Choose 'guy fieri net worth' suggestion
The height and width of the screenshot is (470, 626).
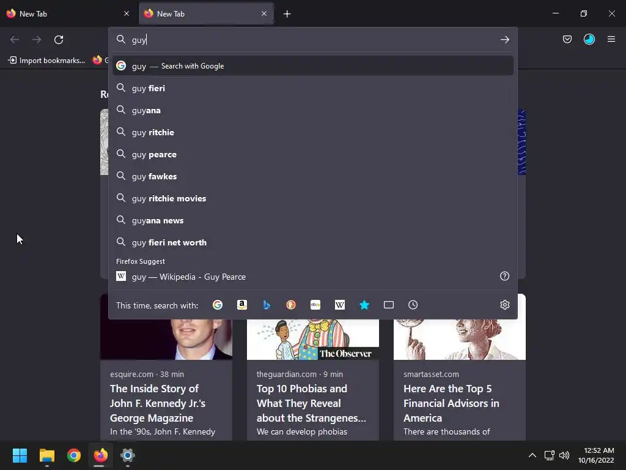(x=313, y=242)
